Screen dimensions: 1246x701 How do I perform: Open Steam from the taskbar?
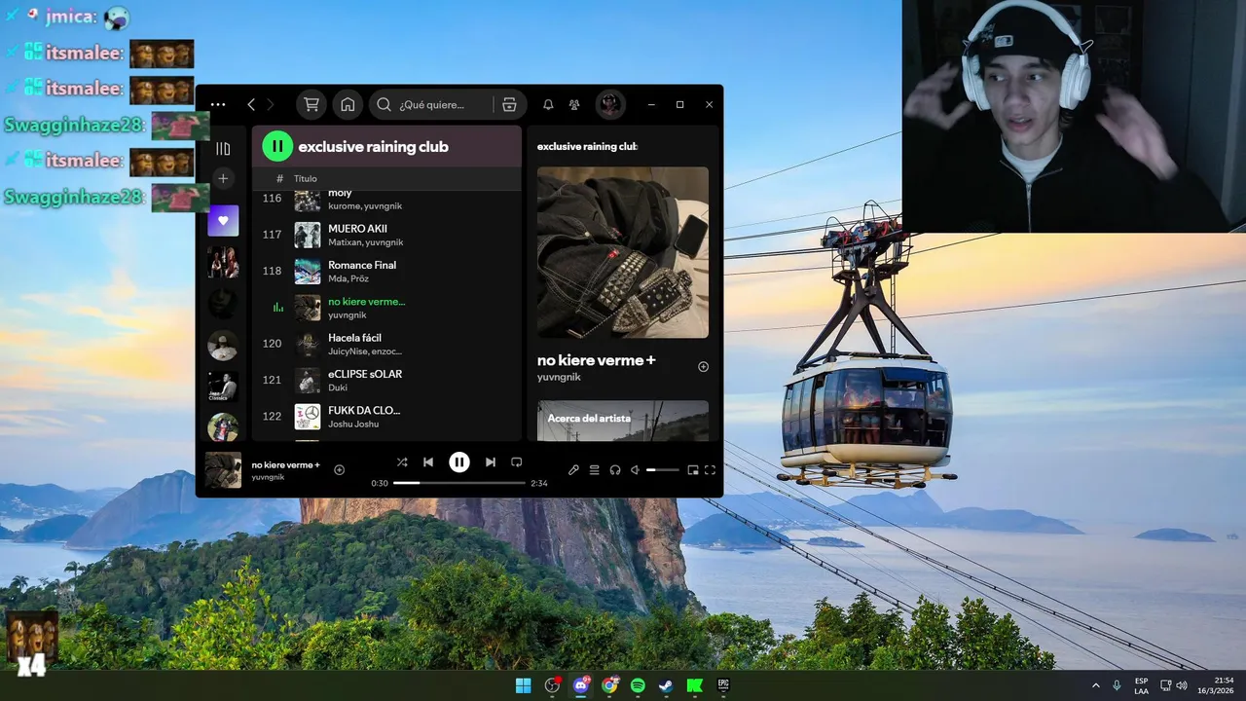point(666,685)
